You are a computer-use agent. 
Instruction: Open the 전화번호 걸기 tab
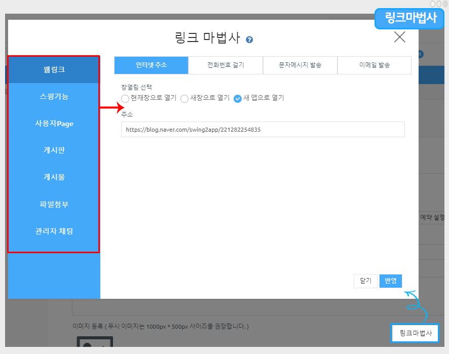[x=226, y=65]
